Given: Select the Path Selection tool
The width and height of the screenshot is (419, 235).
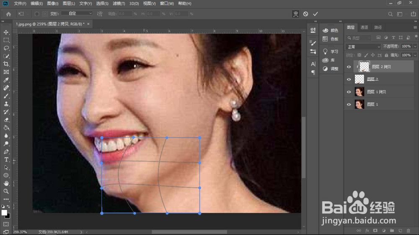Looking at the screenshot, I should (x=6, y=168).
